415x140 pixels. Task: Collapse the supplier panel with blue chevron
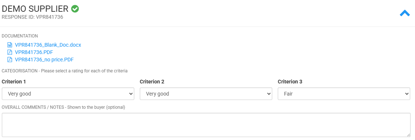coord(405,13)
